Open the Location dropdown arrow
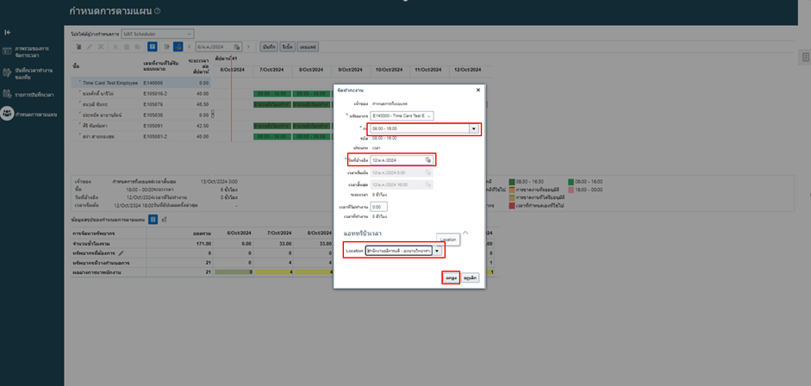 [437, 251]
